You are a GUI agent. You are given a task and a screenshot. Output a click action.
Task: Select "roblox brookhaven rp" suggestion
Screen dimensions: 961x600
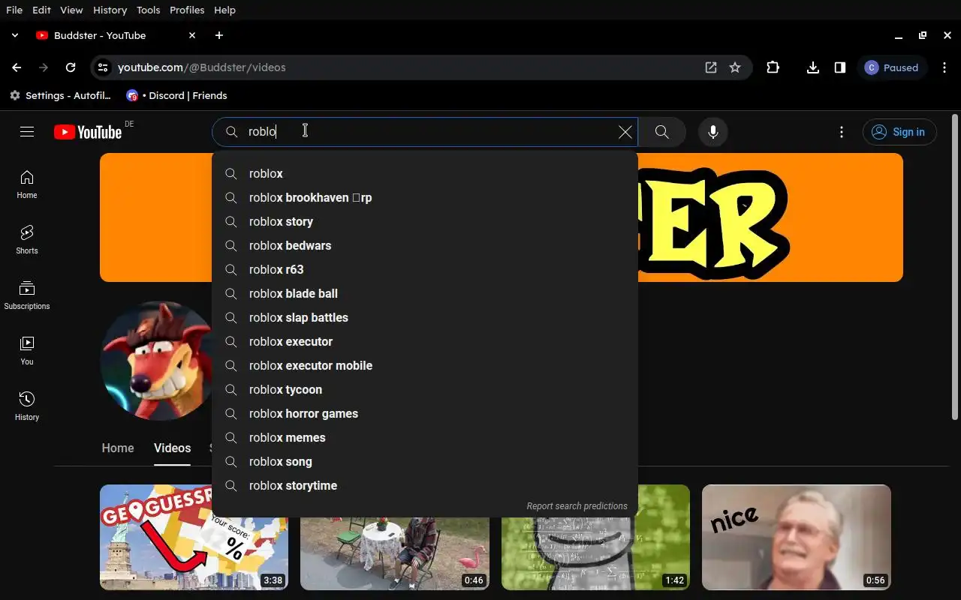tap(425, 197)
